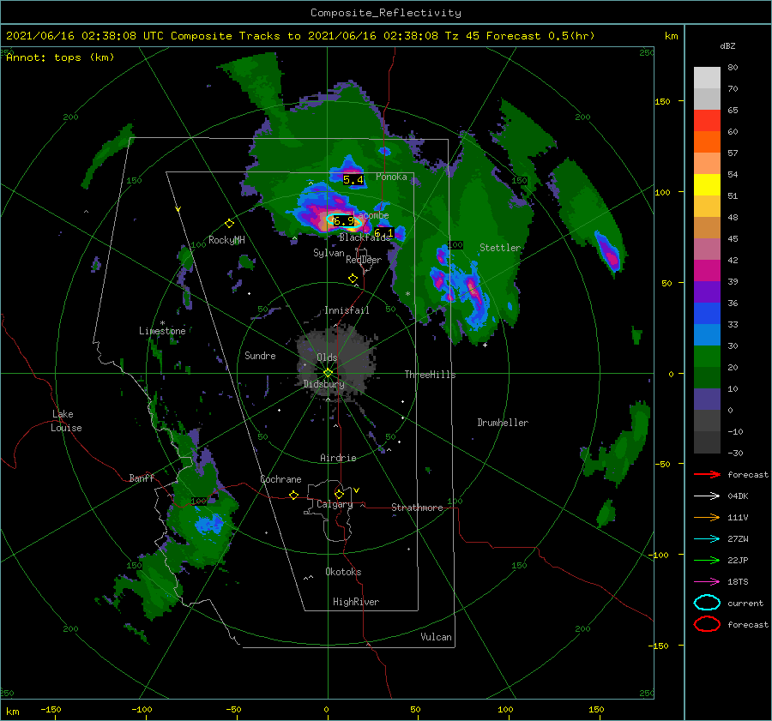Select the Sylvan label on map
This screenshot has height=721, width=772.
pyautogui.click(x=329, y=253)
